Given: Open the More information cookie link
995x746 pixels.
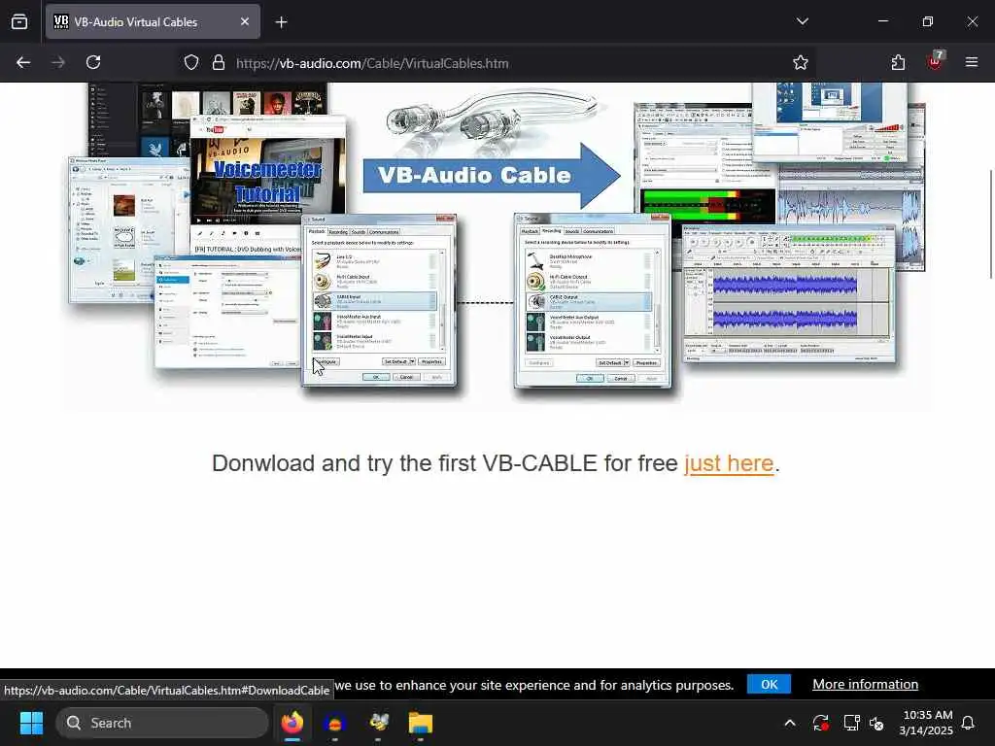Looking at the screenshot, I should coord(865,685).
